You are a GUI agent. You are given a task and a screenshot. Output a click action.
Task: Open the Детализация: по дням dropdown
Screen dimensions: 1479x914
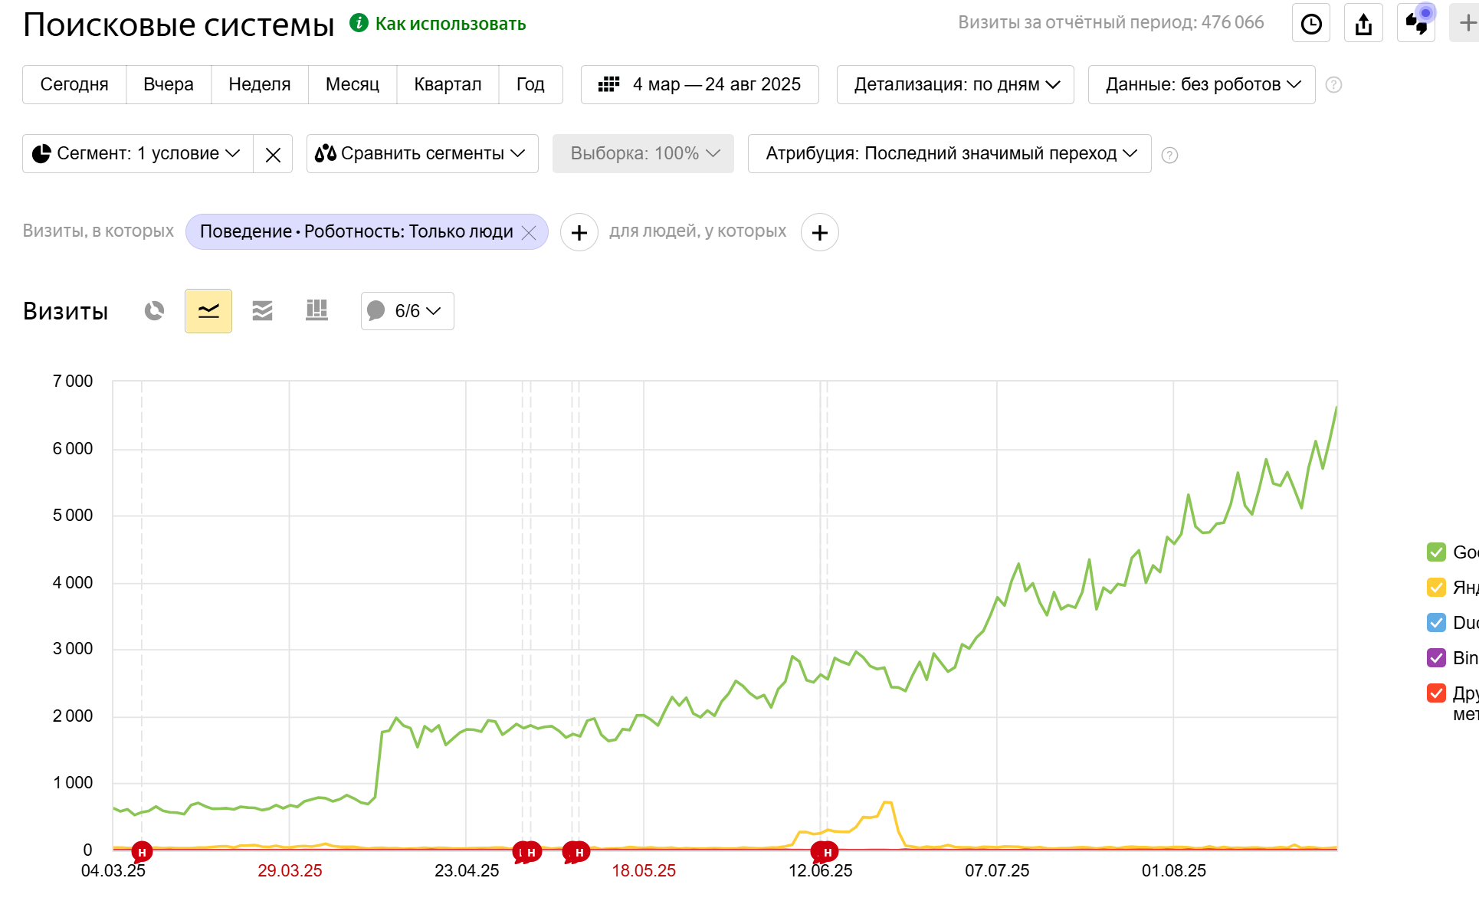tap(956, 85)
